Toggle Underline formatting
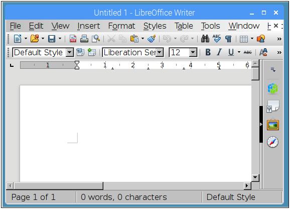 click(231, 52)
